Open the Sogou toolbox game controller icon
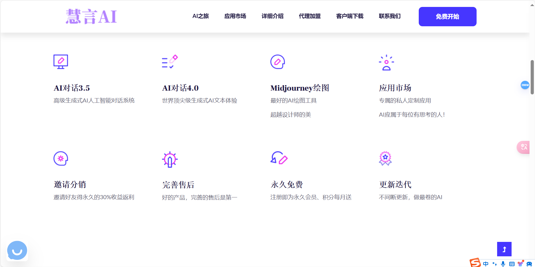Image resolution: width=535 pixels, height=267 pixels. click(530, 264)
